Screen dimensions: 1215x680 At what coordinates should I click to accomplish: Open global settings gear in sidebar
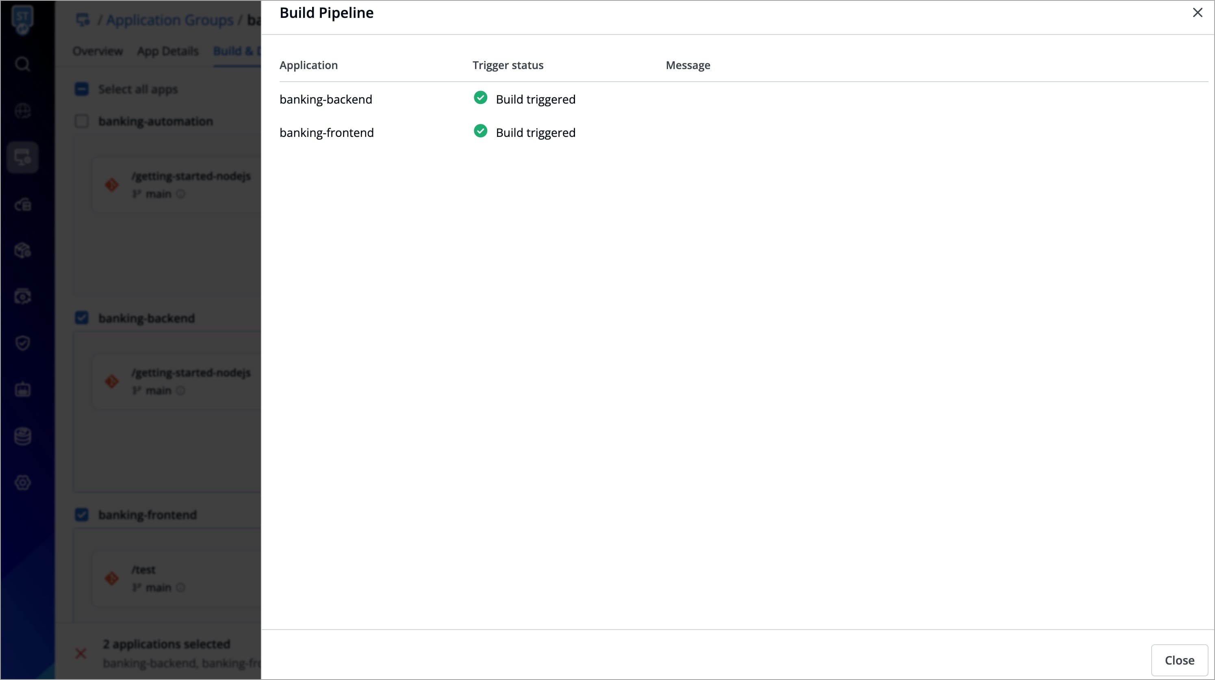(22, 483)
